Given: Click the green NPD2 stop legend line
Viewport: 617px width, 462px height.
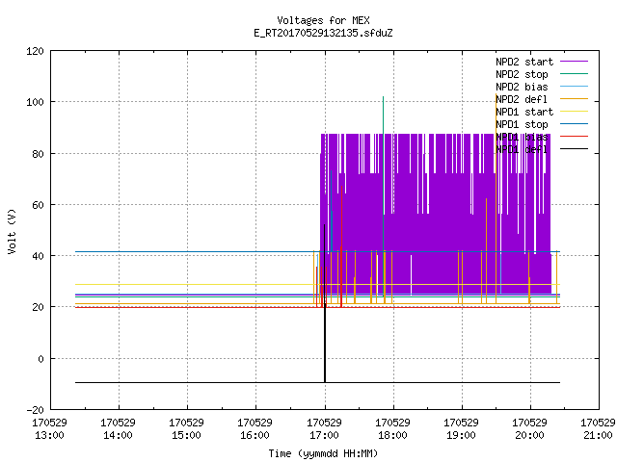Looking at the screenshot, I should [574, 73].
